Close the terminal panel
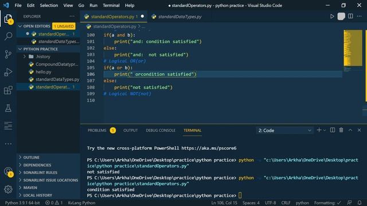 [x=360, y=130]
